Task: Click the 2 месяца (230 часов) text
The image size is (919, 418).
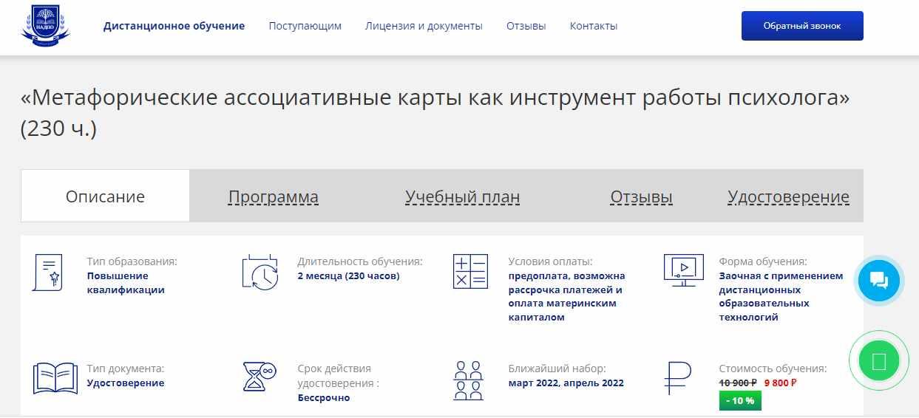Action: 348,276
